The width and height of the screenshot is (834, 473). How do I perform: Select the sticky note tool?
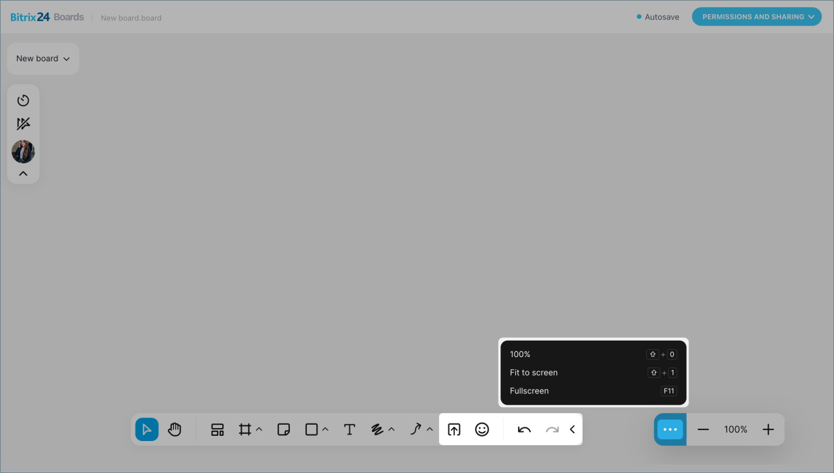(283, 429)
